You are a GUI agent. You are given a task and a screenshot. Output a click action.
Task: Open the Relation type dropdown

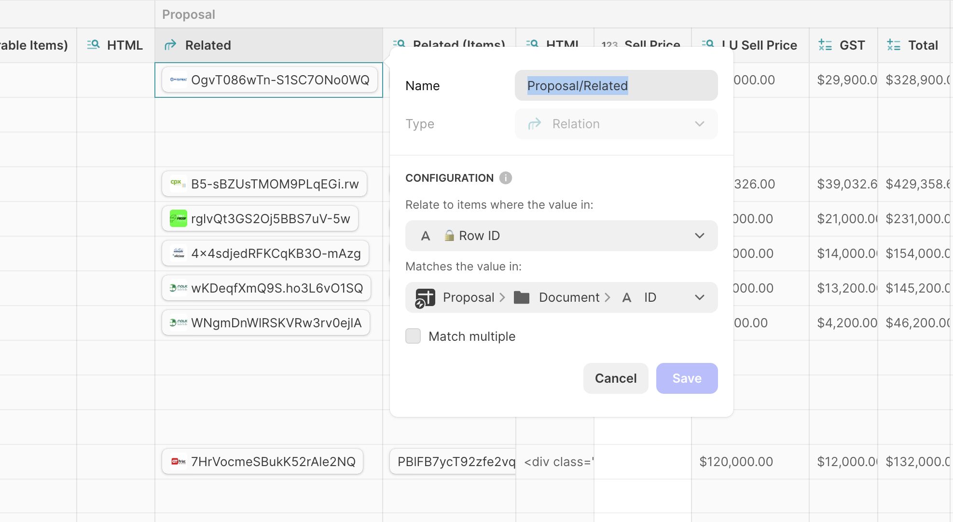(x=616, y=124)
